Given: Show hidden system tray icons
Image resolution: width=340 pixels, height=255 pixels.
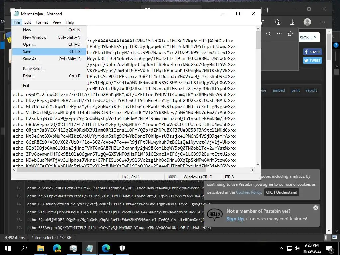Looking at the screenshot, I should [281, 248].
